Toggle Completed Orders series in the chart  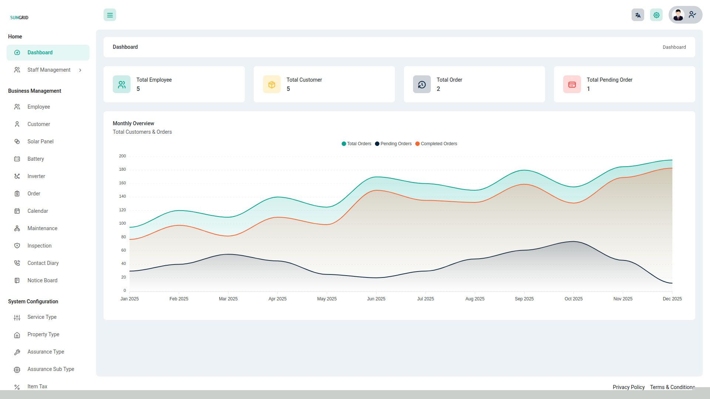(x=436, y=144)
